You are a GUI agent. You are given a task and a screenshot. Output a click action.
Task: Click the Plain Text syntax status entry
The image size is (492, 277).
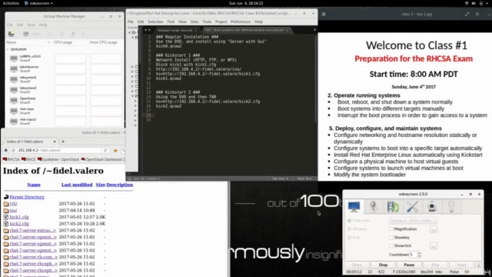coord(304,179)
